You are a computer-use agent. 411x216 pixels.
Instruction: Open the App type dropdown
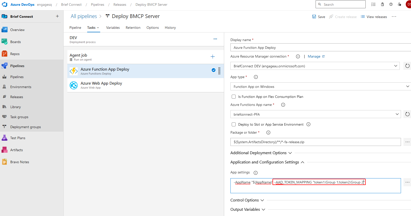point(320,87)
